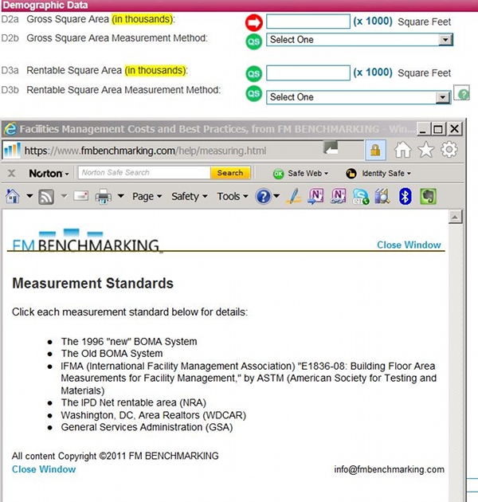Click Close Window link at top right

(x=409, y=245)
